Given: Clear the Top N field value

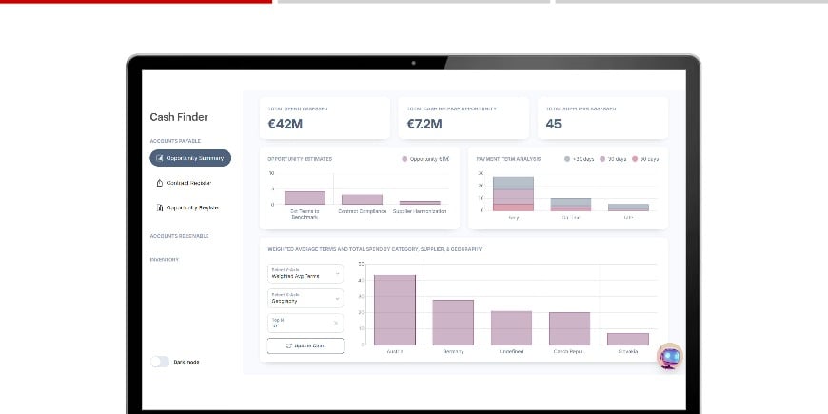Looking at the screenshot, I should pos(336,324).
